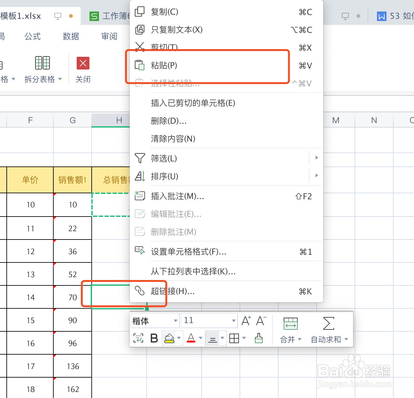Click 筛选(L) to open filter options

[164, 158]
